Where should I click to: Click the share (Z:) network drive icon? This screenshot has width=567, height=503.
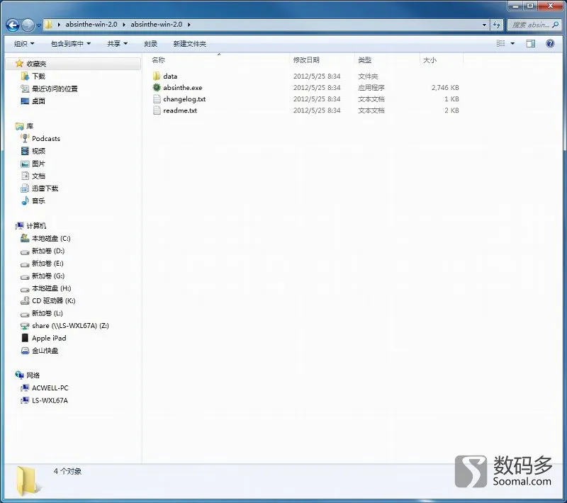[x=25, y=326]
